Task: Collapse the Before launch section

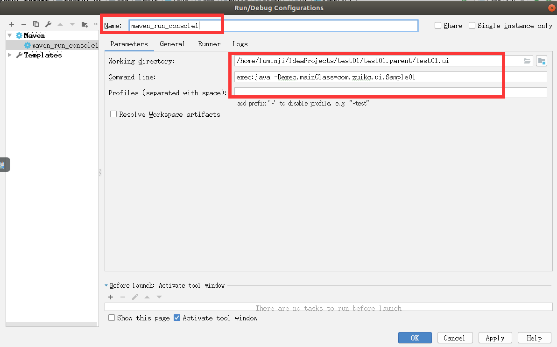Action: (106, 285)
